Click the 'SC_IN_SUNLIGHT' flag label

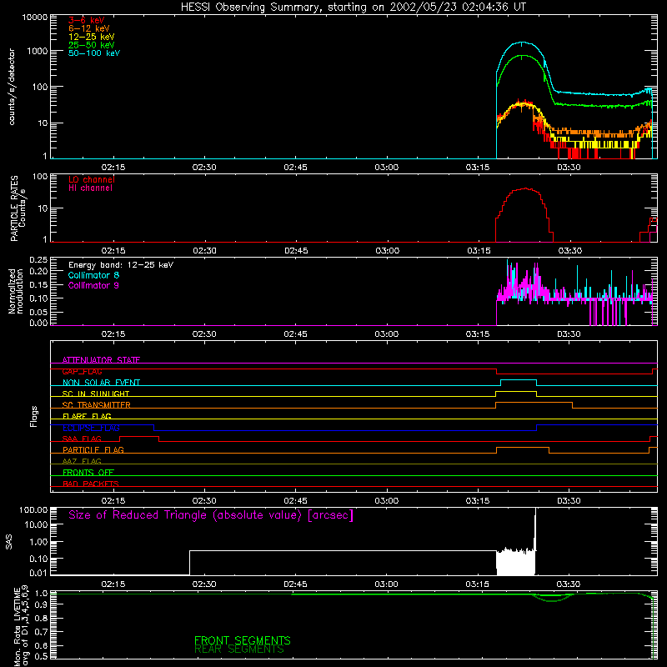click(96, 394)
